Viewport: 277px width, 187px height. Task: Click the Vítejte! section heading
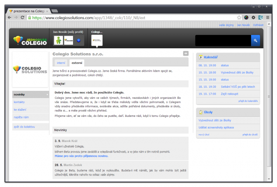click(60, 84)
